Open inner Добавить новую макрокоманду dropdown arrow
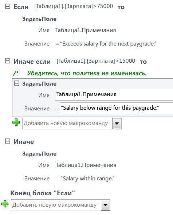 tap(117, 124)
